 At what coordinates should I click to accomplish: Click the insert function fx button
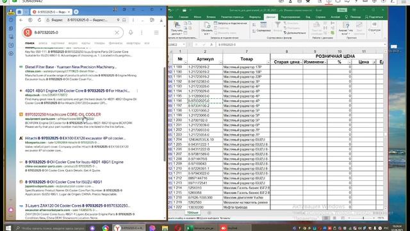(x=211, y=45)
